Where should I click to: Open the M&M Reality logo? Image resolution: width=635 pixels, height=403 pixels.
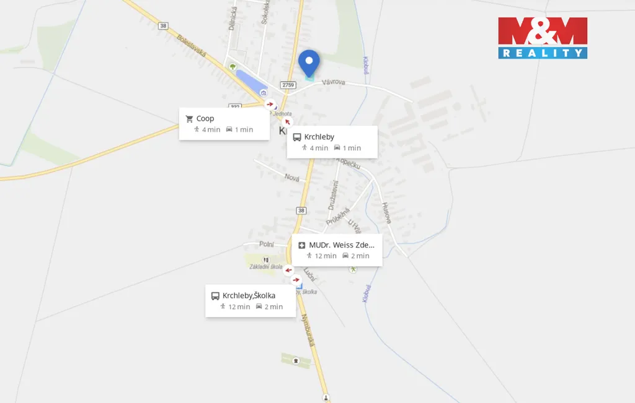point(543,38)
